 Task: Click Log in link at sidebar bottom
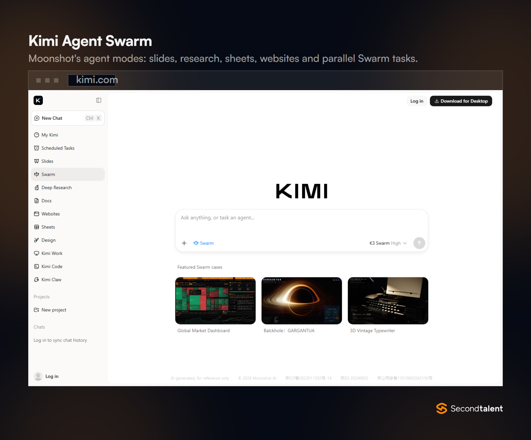[x=52, y=376]
